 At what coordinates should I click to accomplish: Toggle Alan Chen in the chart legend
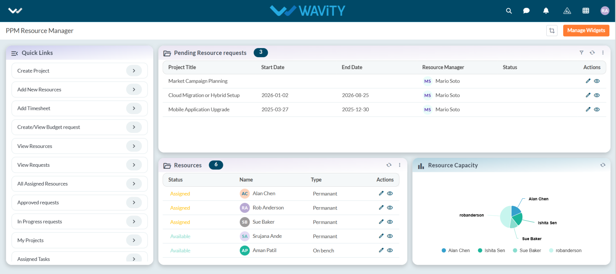click(456, 251)
